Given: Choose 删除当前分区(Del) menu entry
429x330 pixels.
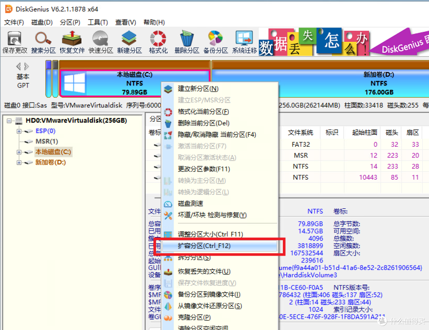Looking at the screenshot, I should pyautogui.click(x=220, y=123).
